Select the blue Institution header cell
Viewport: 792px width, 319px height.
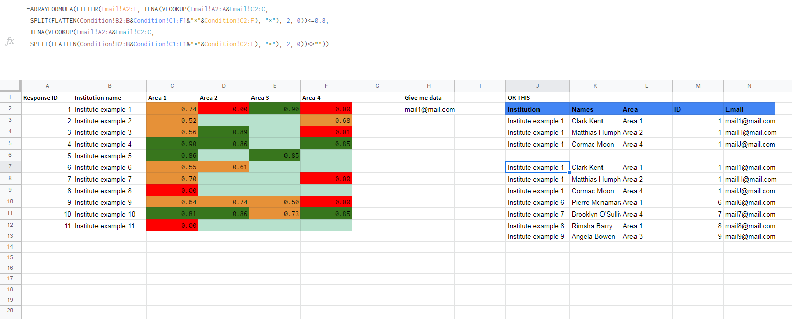coord(537,109)
